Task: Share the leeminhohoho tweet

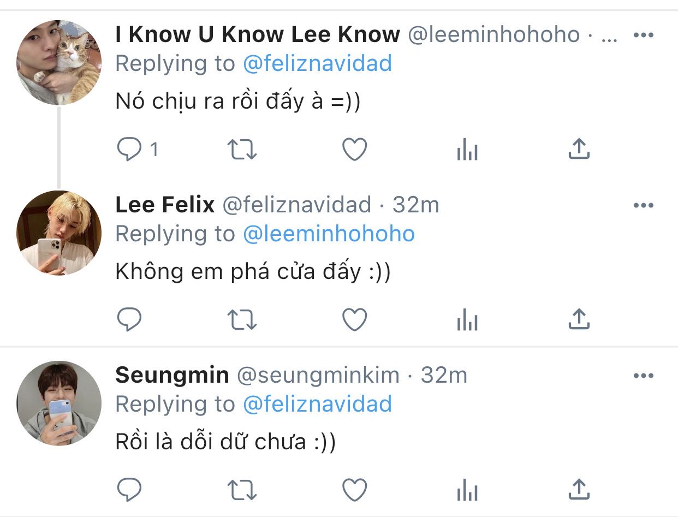Action: click(579, 148)
